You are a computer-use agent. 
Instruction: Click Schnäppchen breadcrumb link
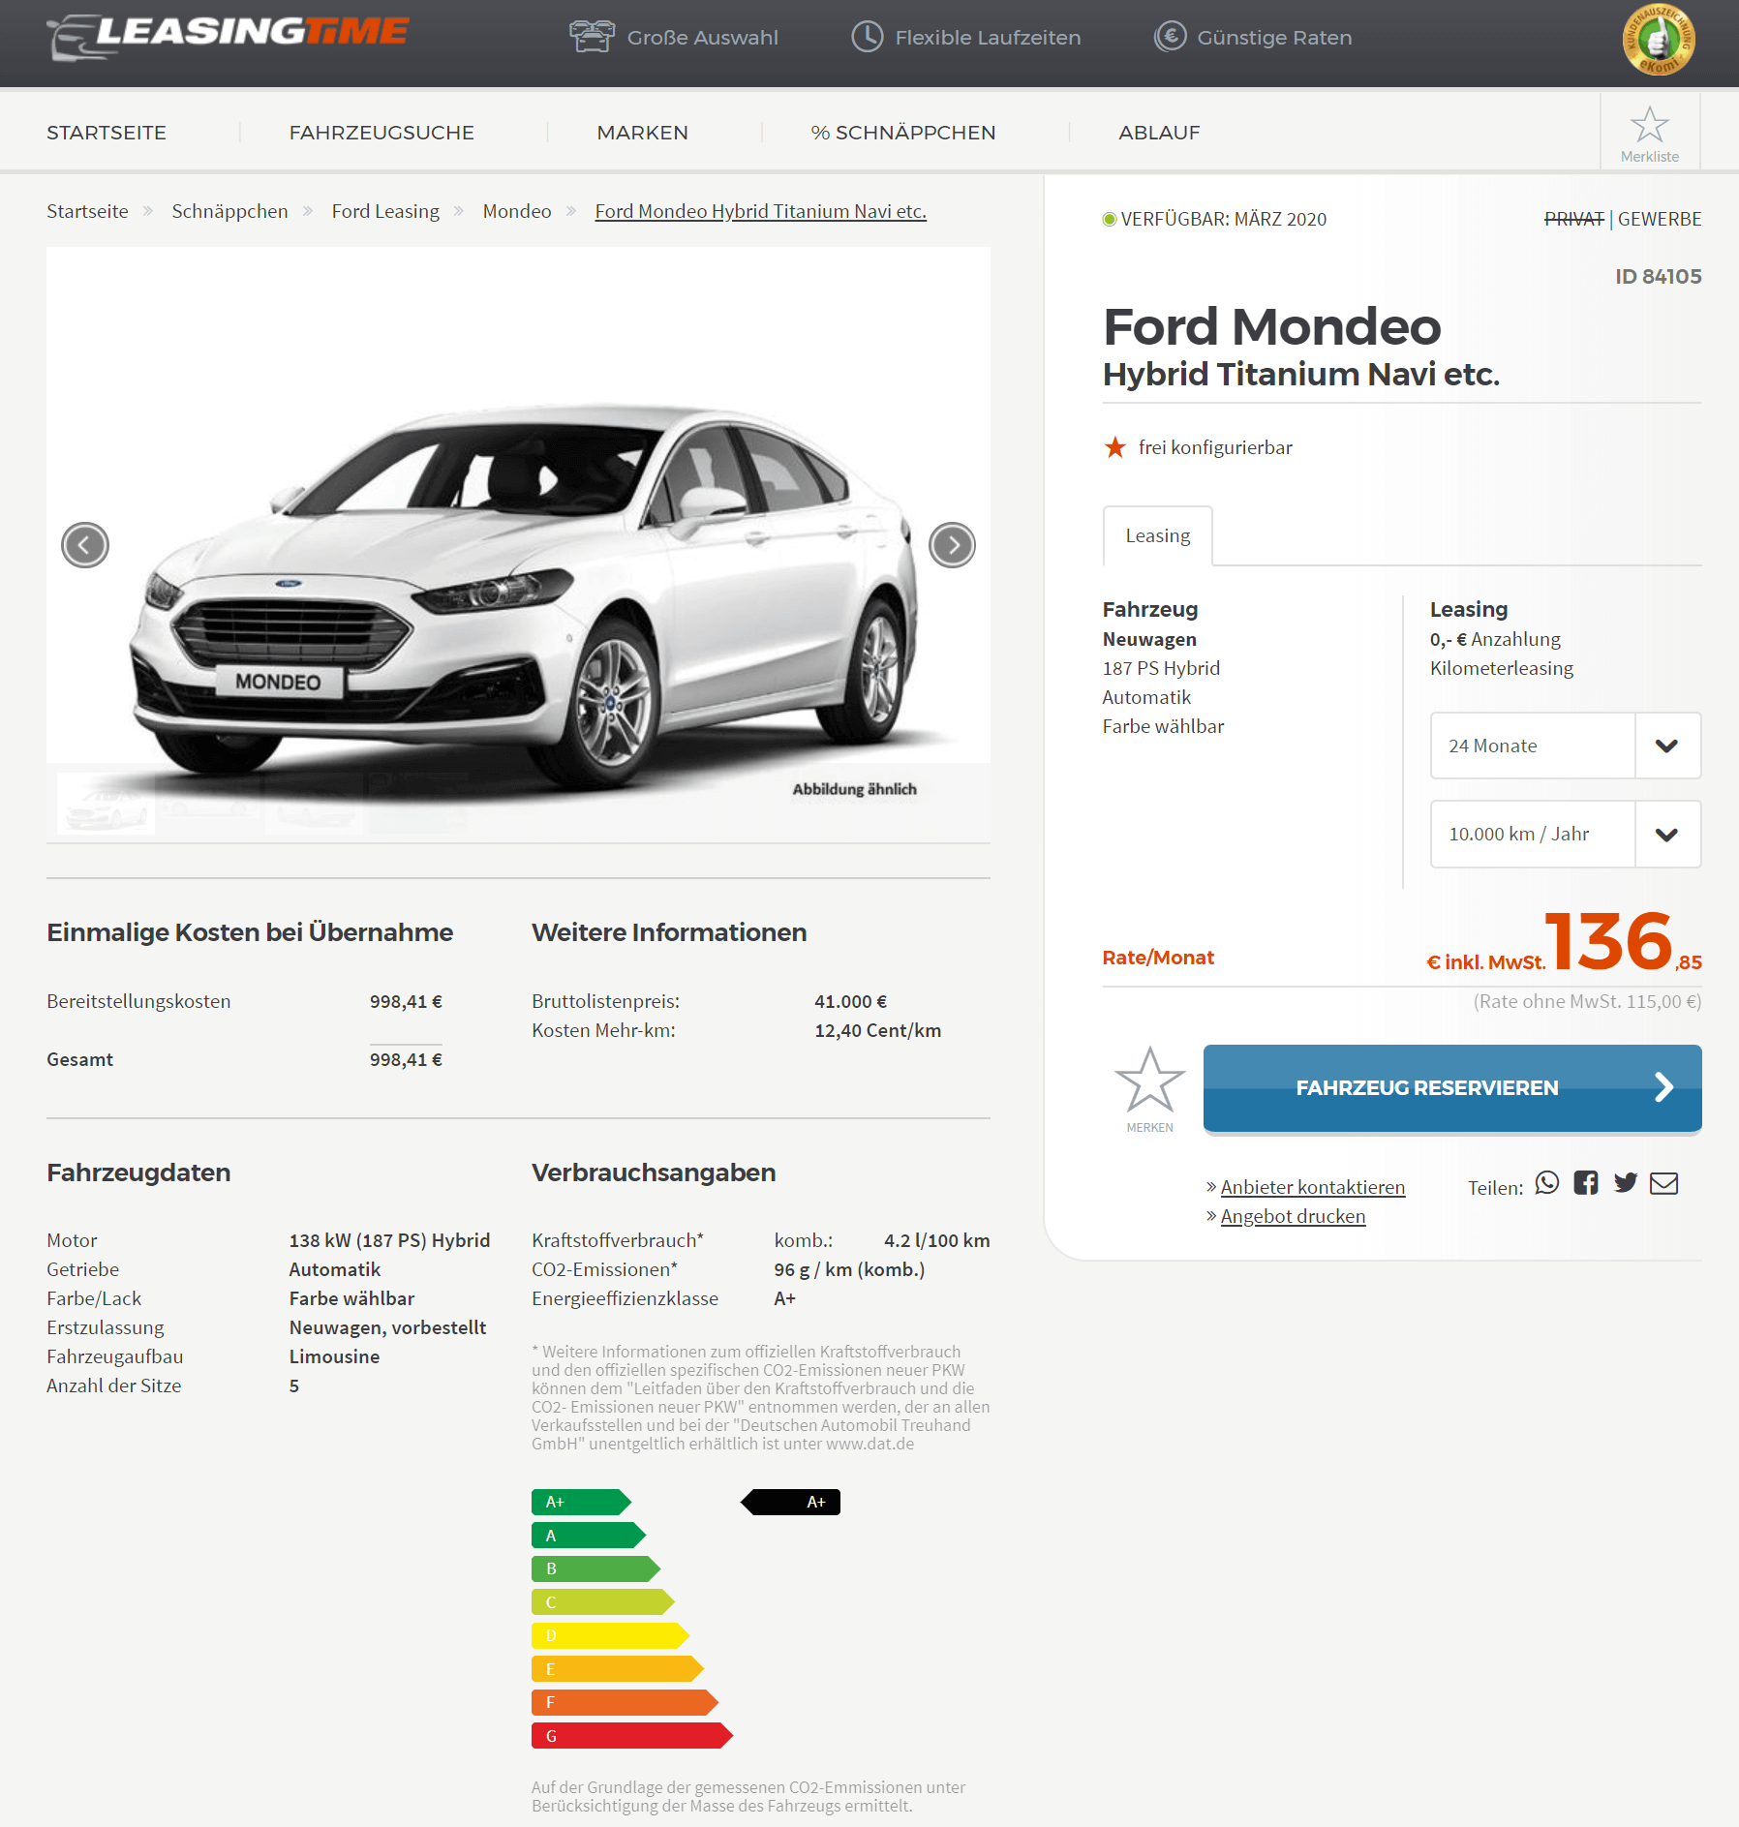229,211
